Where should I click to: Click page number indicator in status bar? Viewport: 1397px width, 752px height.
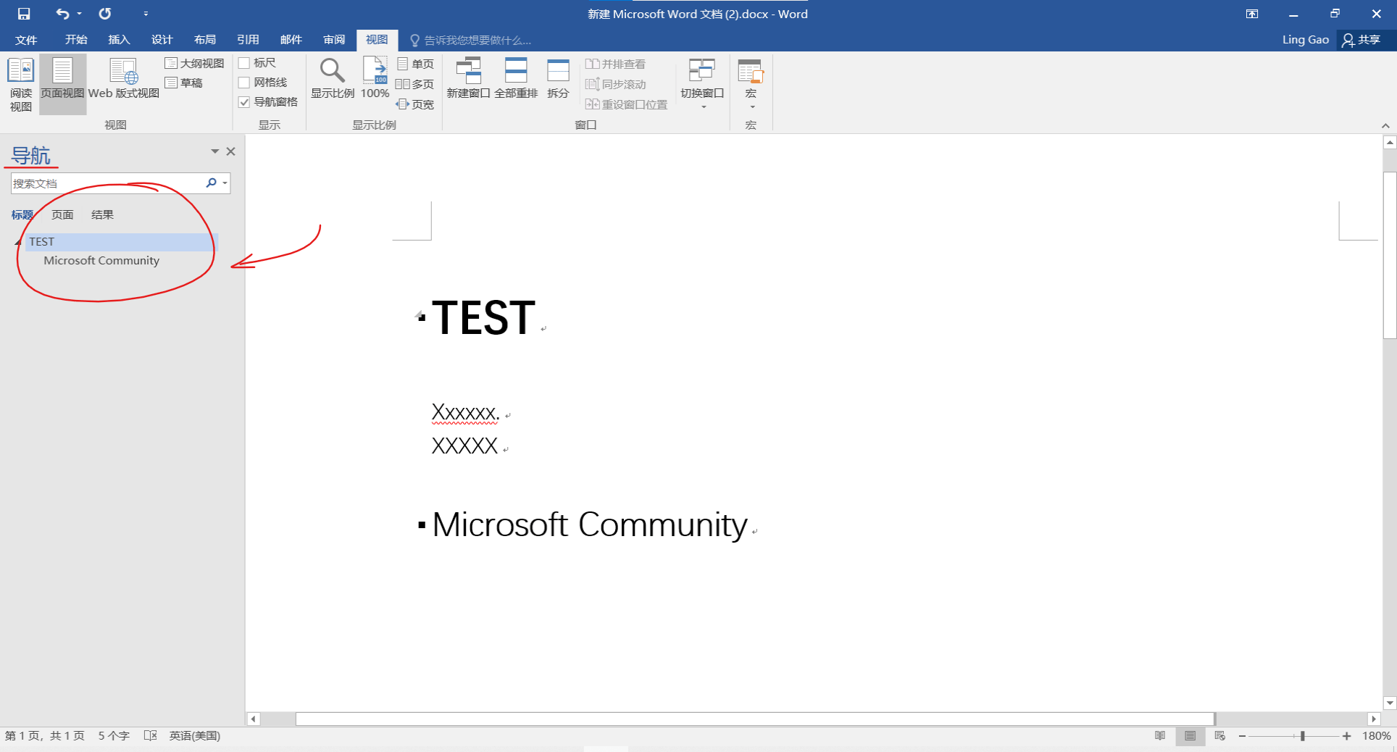45,736
